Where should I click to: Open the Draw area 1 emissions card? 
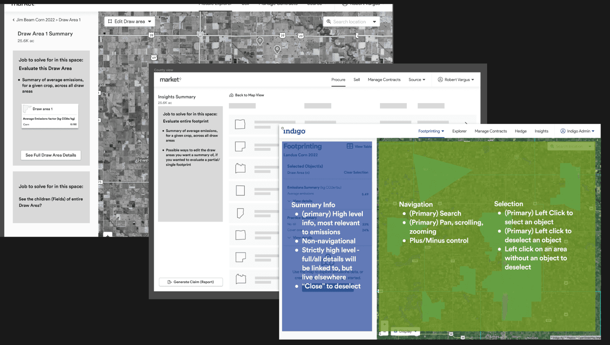coord(50,116)
